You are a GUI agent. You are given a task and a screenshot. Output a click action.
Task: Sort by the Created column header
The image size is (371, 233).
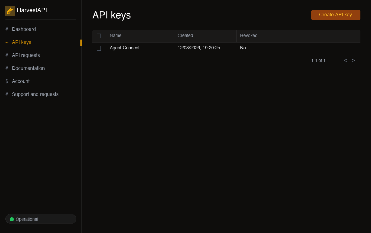185,35
